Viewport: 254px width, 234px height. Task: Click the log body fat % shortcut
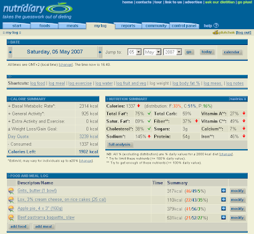tap(186, 83)
